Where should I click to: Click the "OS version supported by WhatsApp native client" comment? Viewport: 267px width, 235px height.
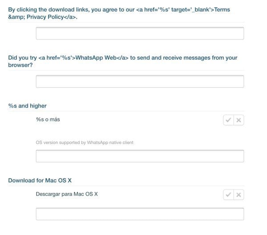tap(85, 143)
